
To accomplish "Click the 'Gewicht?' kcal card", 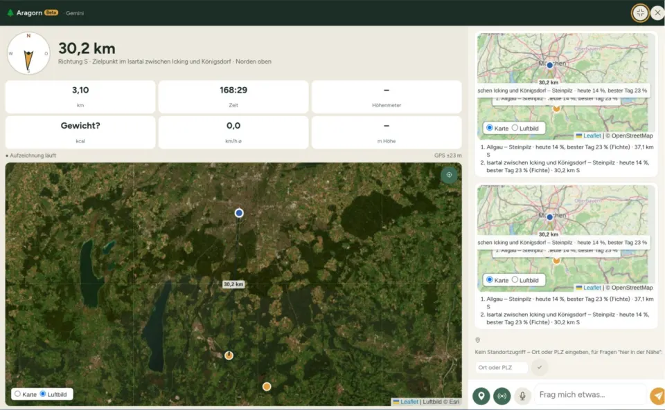I will [x=80, y=133].
